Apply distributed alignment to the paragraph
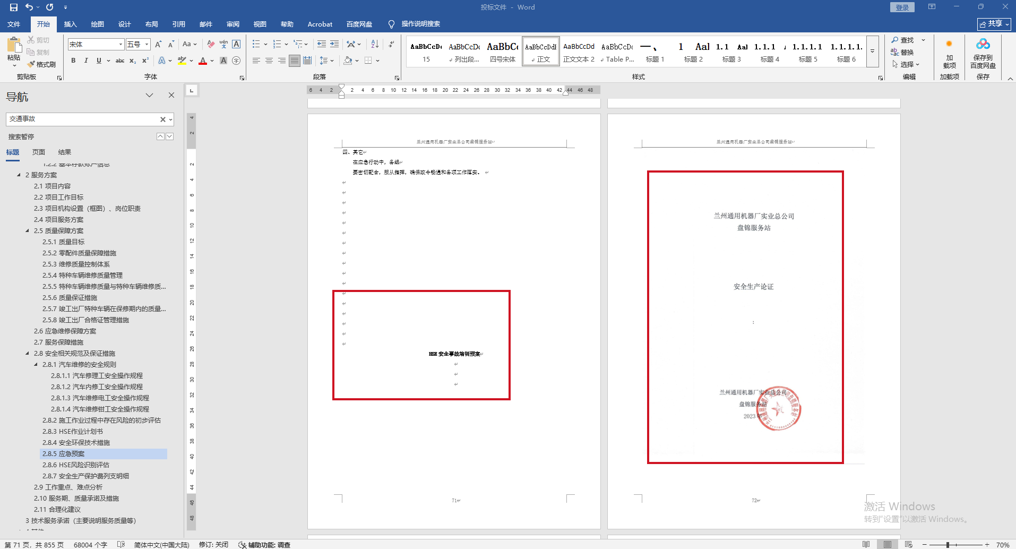 click(x=307, y=61)
